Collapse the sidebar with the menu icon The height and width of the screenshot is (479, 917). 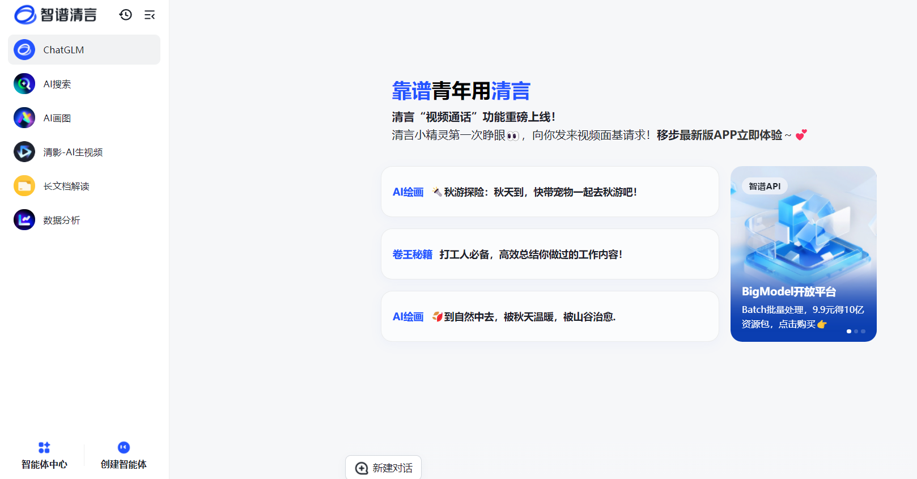point(150,15)
